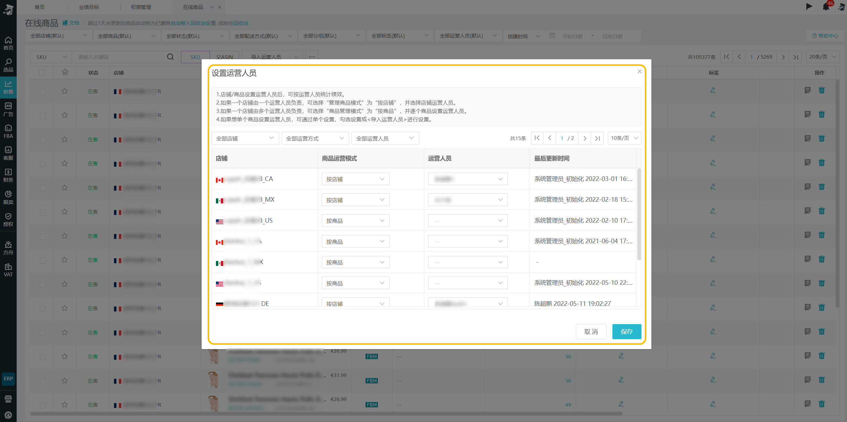The image size is (847, 422).
Task: Close the 设置运营人员 dialog
Action: point(639,71)
